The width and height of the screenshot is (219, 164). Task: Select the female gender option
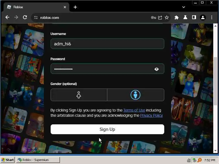click(79, 95)
